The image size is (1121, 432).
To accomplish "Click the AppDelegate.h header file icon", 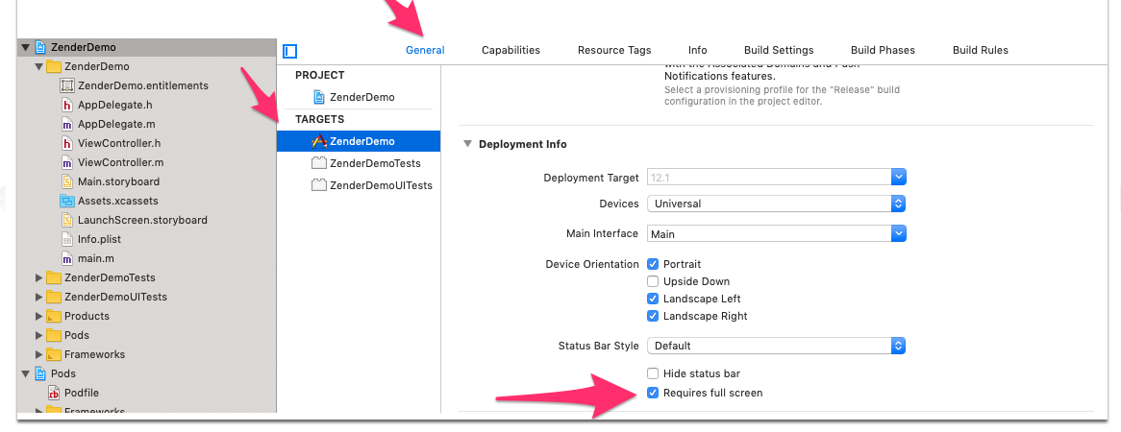I will point(67,105).
